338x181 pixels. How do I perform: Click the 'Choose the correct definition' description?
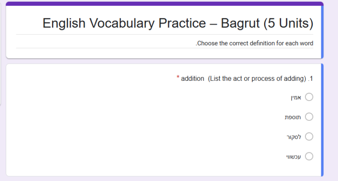point(254,43)
